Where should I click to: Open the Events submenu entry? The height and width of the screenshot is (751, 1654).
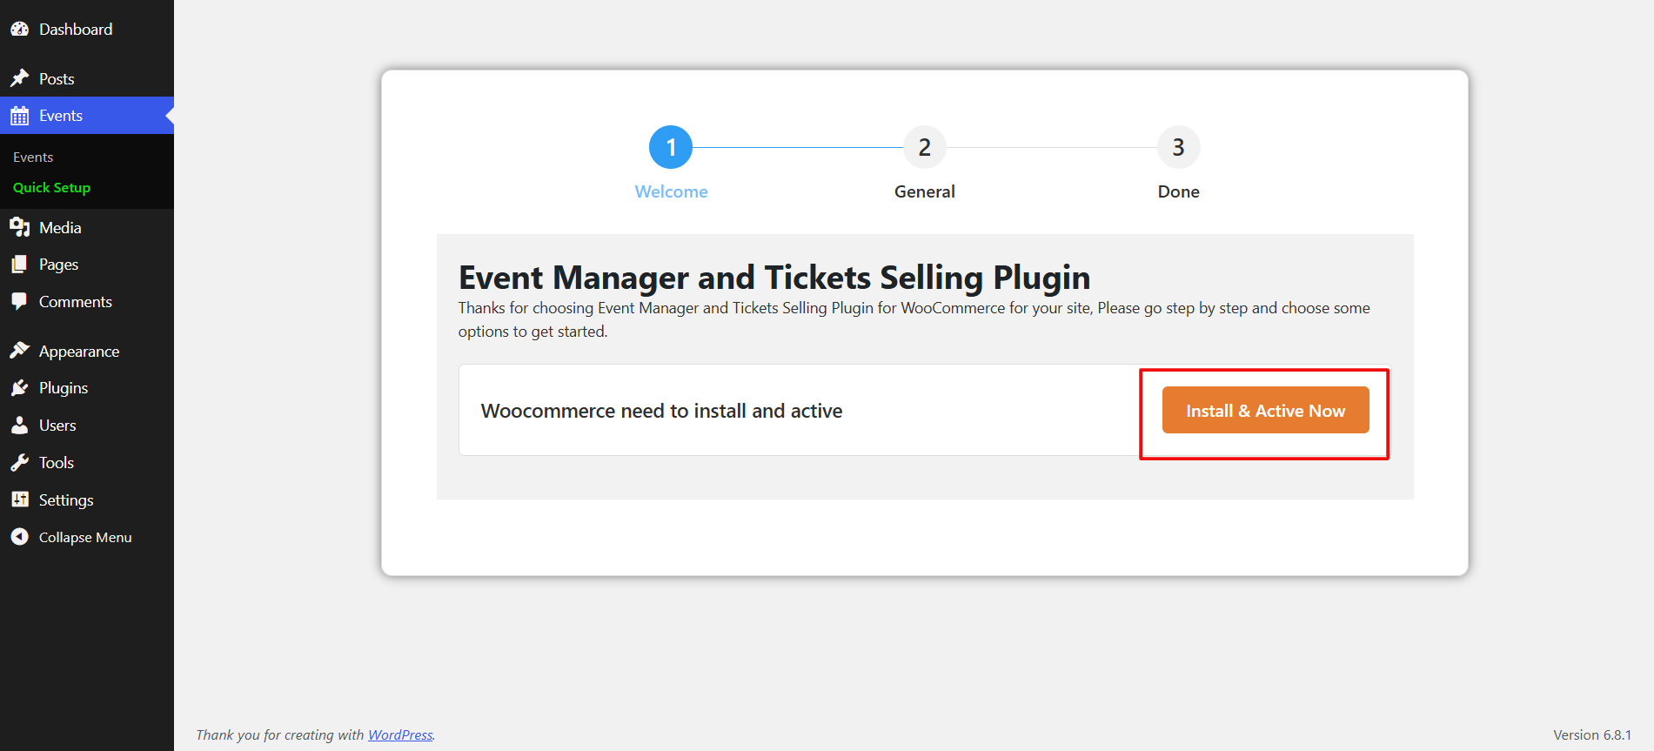(x=33, y=158)
